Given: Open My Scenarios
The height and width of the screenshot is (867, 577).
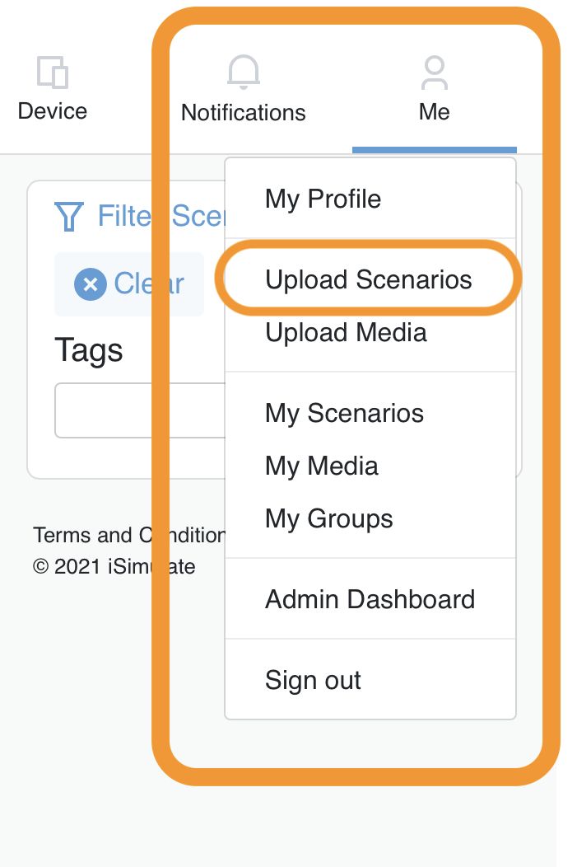Looking at the screenshot, I should (x=344, y=413).
